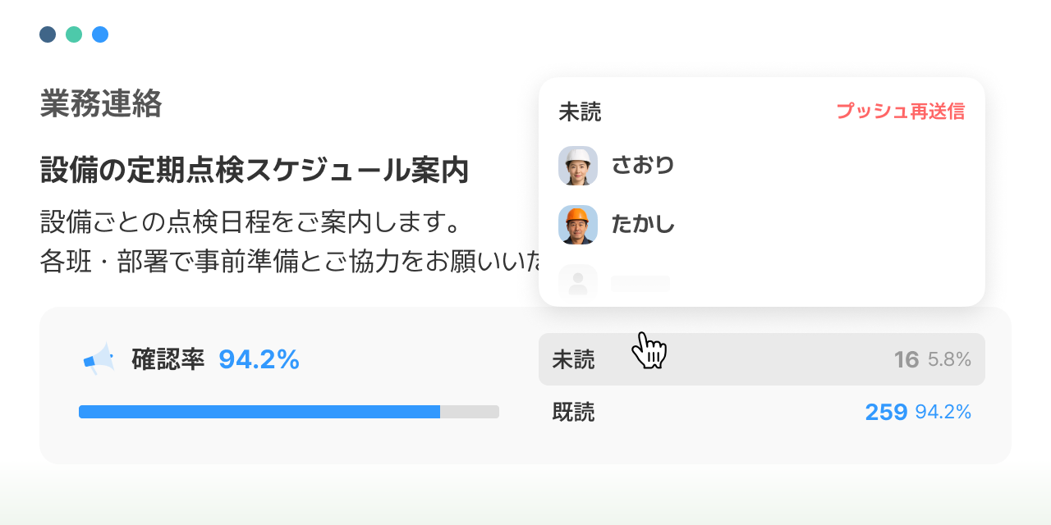Click さおり's white helmet avatar
The height and width of the screenshot is (525, 1051).
tap(578, 166)
